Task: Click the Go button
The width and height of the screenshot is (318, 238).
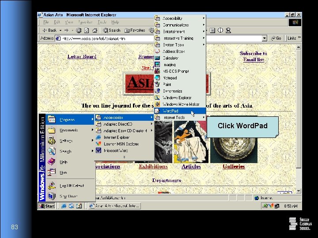Action: 276,38
